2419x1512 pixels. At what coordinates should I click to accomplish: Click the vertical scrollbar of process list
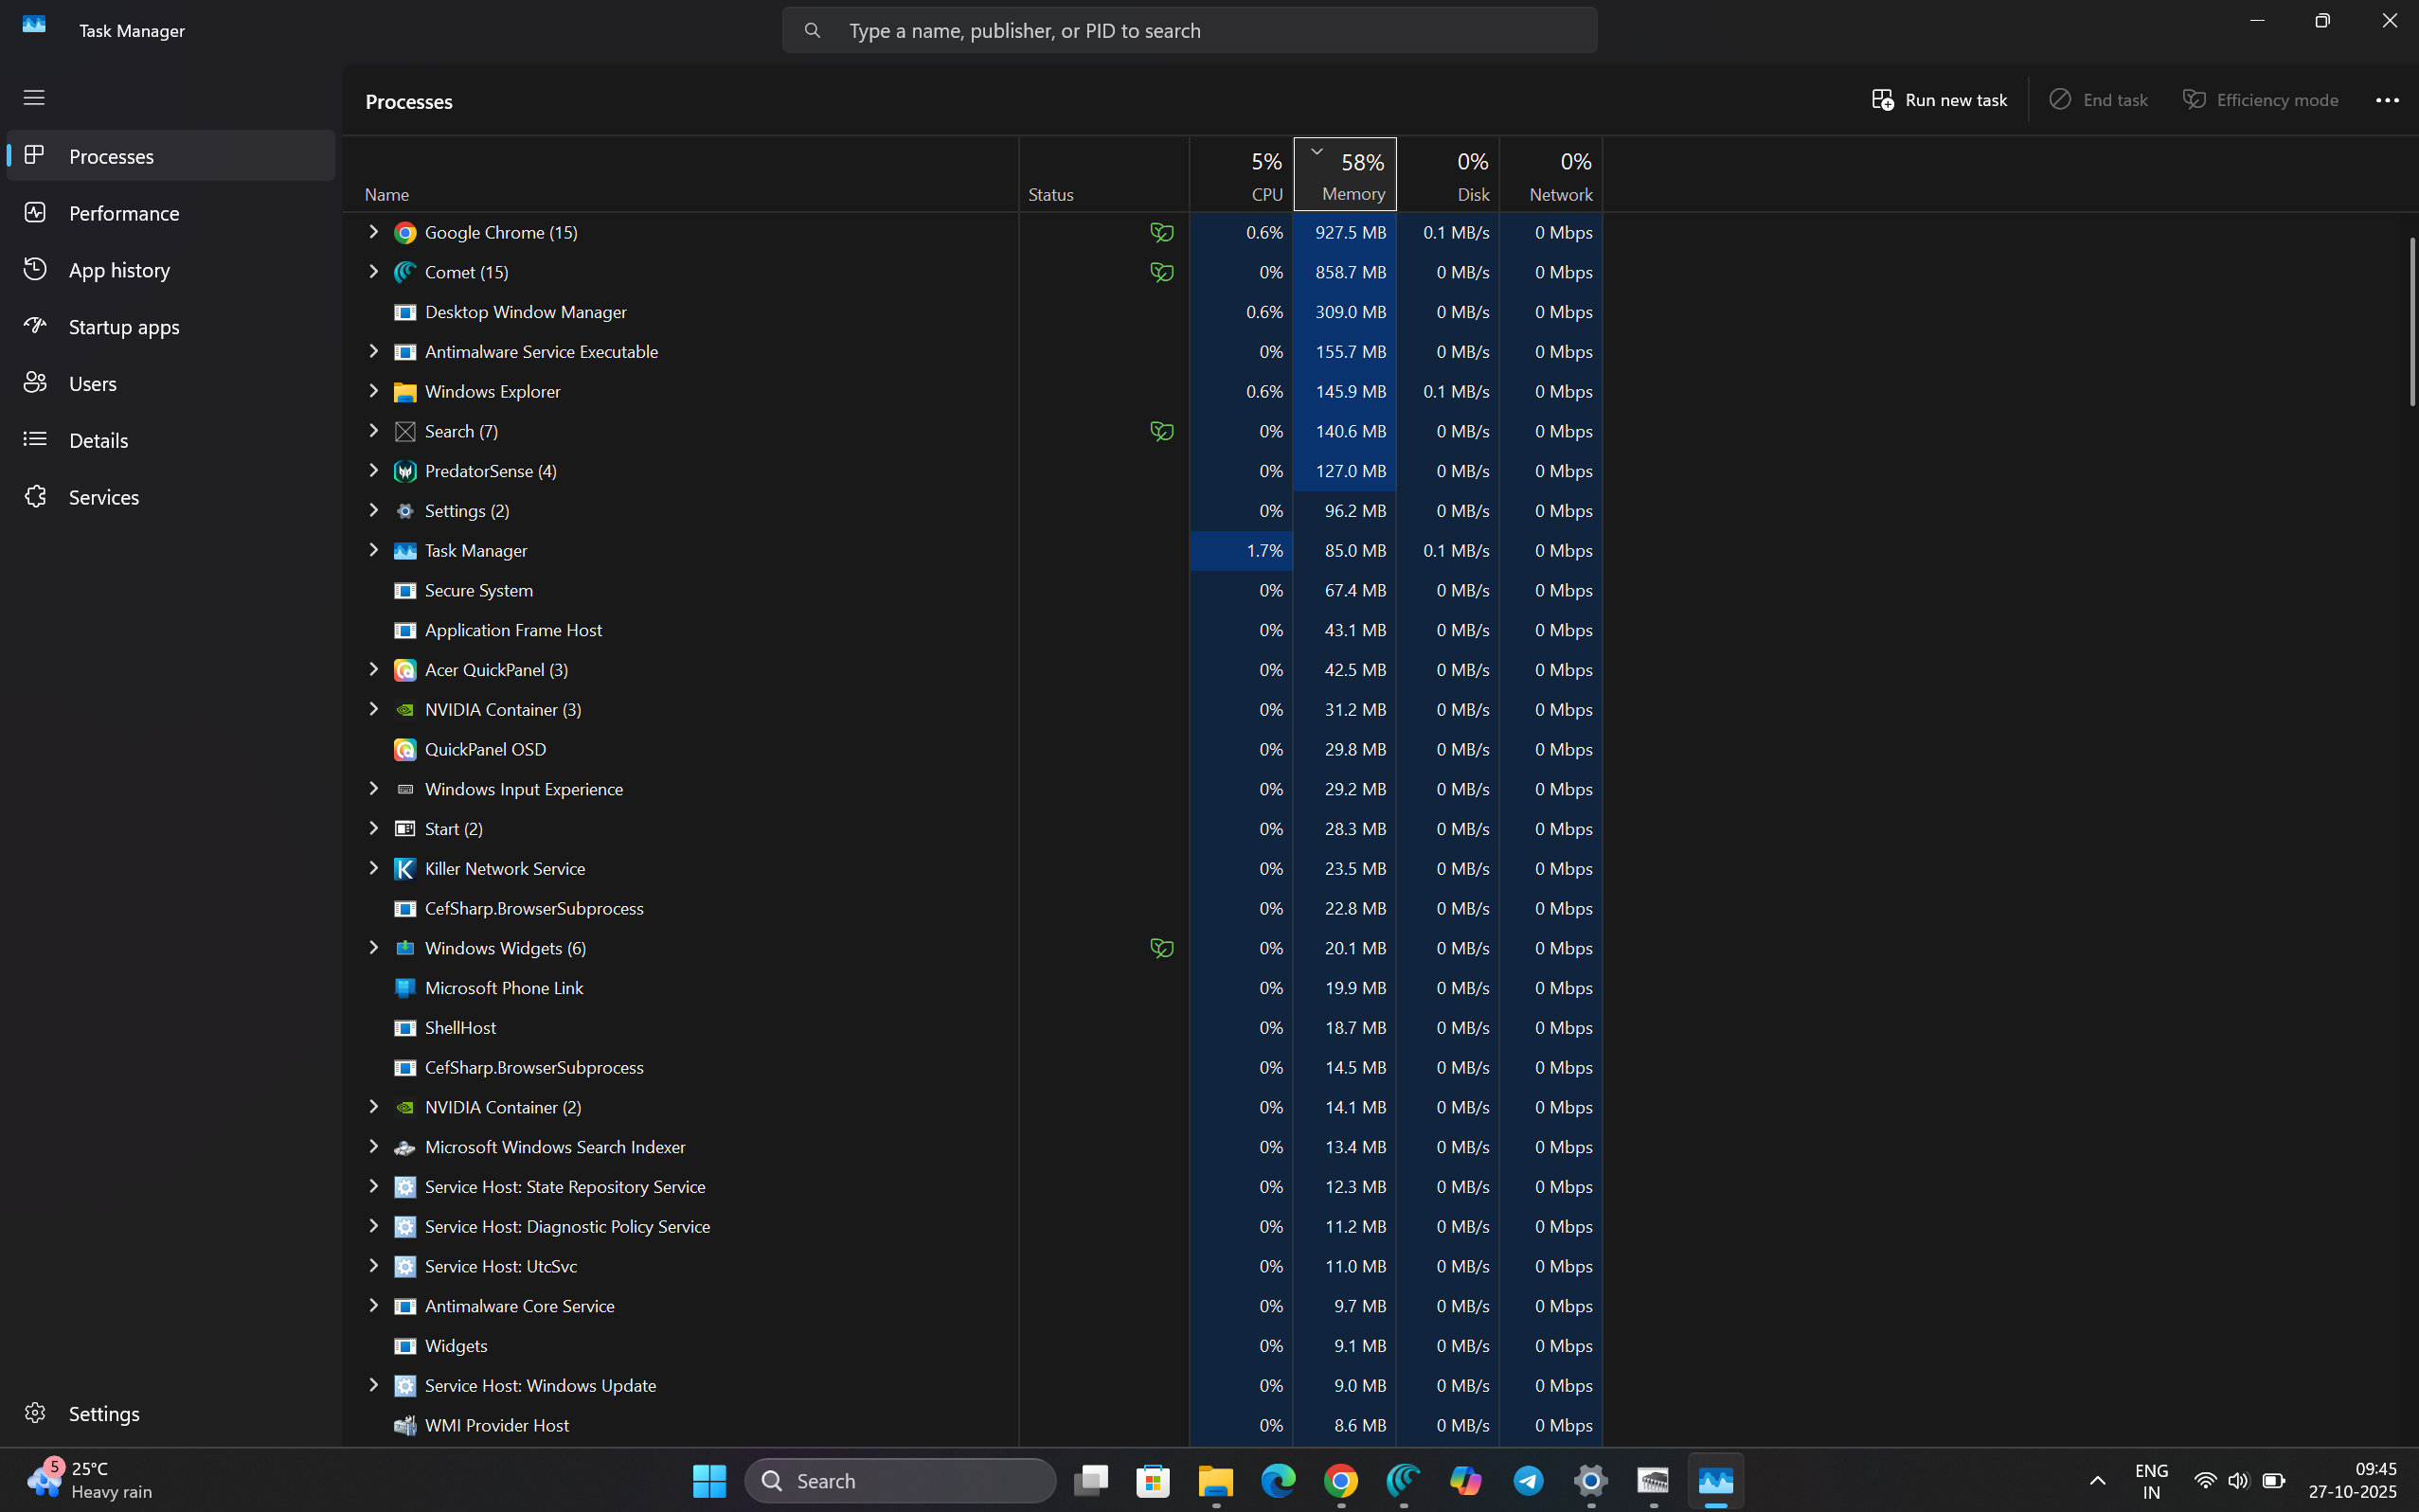[2411, 320]
